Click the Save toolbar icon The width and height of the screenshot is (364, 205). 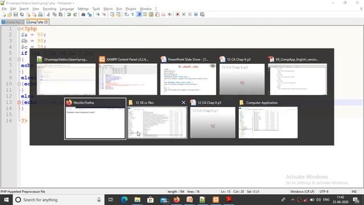(15, 14)
